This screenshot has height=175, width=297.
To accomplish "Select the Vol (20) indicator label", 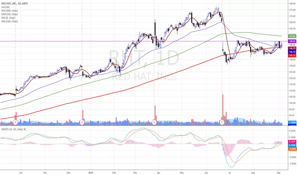I will click(5, 7).
